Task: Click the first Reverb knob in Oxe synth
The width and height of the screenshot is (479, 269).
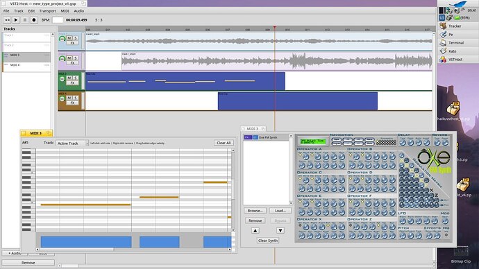Action: point(437,142)
